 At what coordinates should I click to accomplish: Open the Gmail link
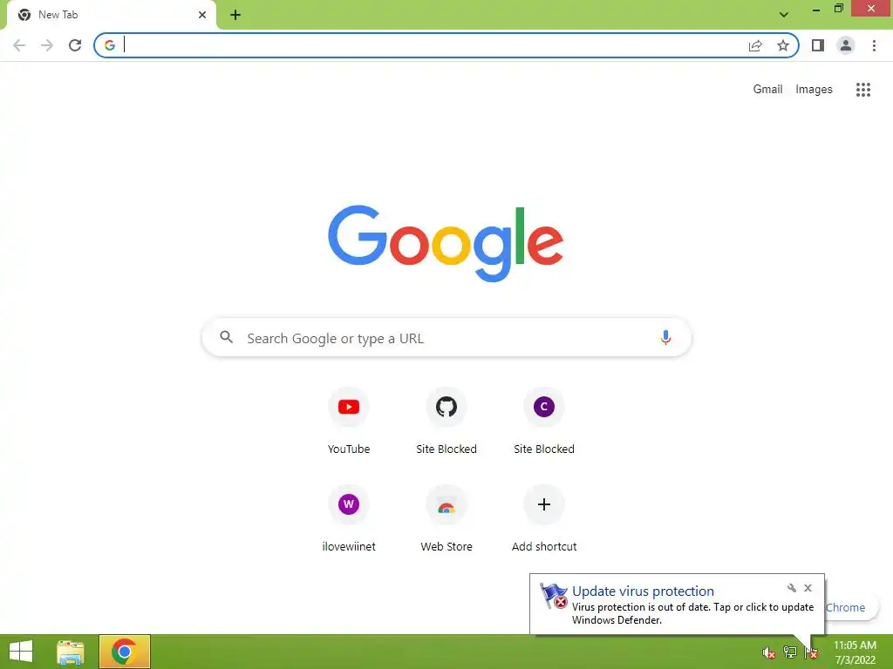click(x=767, y=90)
